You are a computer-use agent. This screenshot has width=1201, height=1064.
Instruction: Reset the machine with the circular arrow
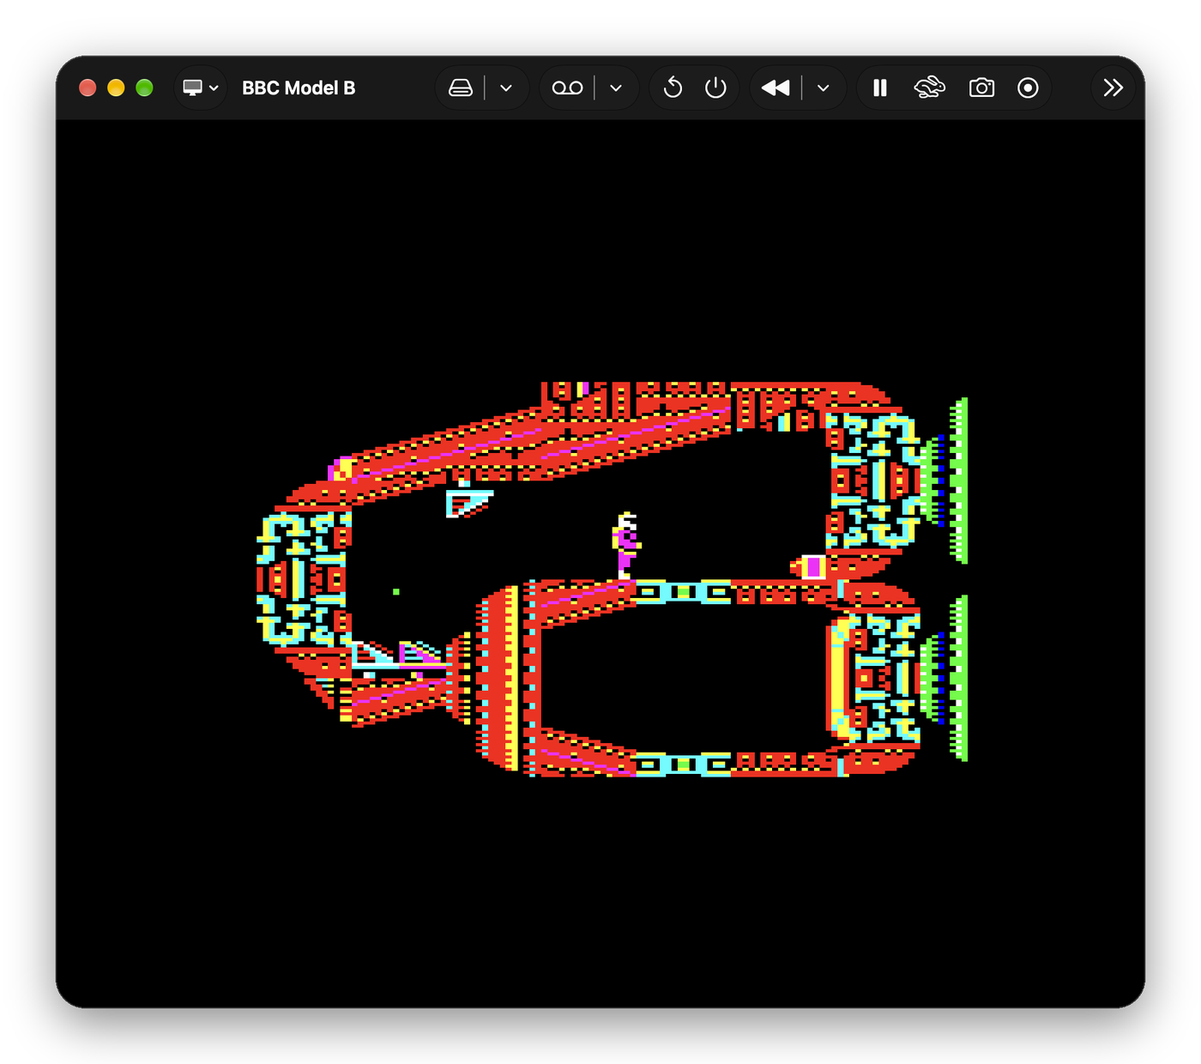673,88
